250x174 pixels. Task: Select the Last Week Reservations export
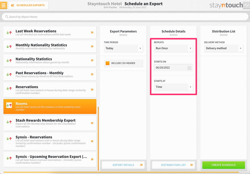(x=50, y=33)
